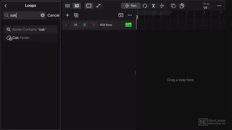Click the paste clipboard icon
The width and height of the screenshot is (232, 130).
point(182,6)
